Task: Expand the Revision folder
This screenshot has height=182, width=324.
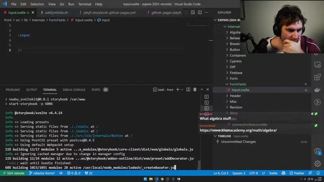Action: click(236, 108)
